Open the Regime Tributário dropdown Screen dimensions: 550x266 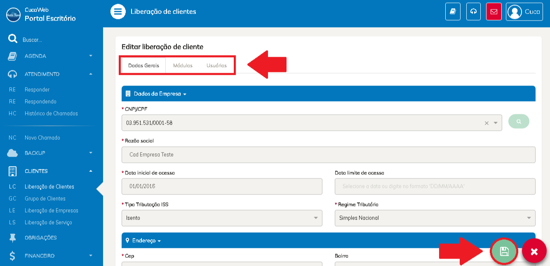click(435, 218)
